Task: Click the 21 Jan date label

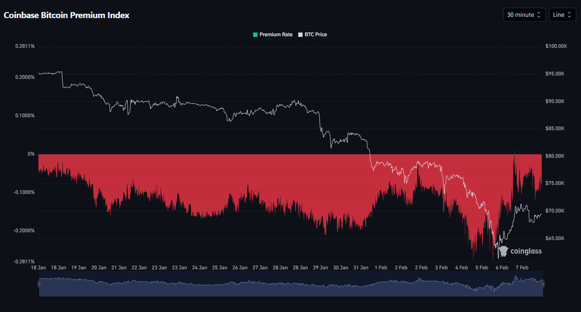Action: [x=119, y=268]
